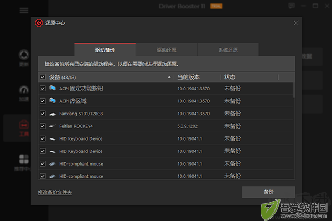Open the speedometer boost icon in sidebar
The image size is (332, 221).
[24, 90]
